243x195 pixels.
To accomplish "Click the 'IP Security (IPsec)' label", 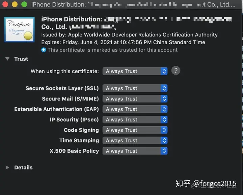I will 74,120.
